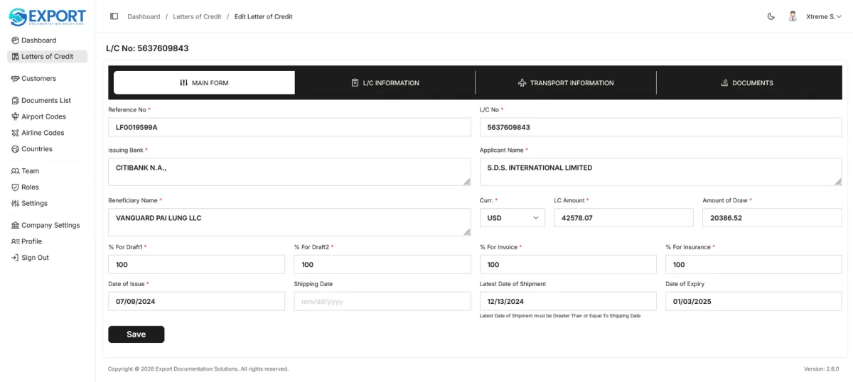Image resolution: width=853 pixels, height=382 pixels.
Task: Click the Save button
Action: pos(136,334)
